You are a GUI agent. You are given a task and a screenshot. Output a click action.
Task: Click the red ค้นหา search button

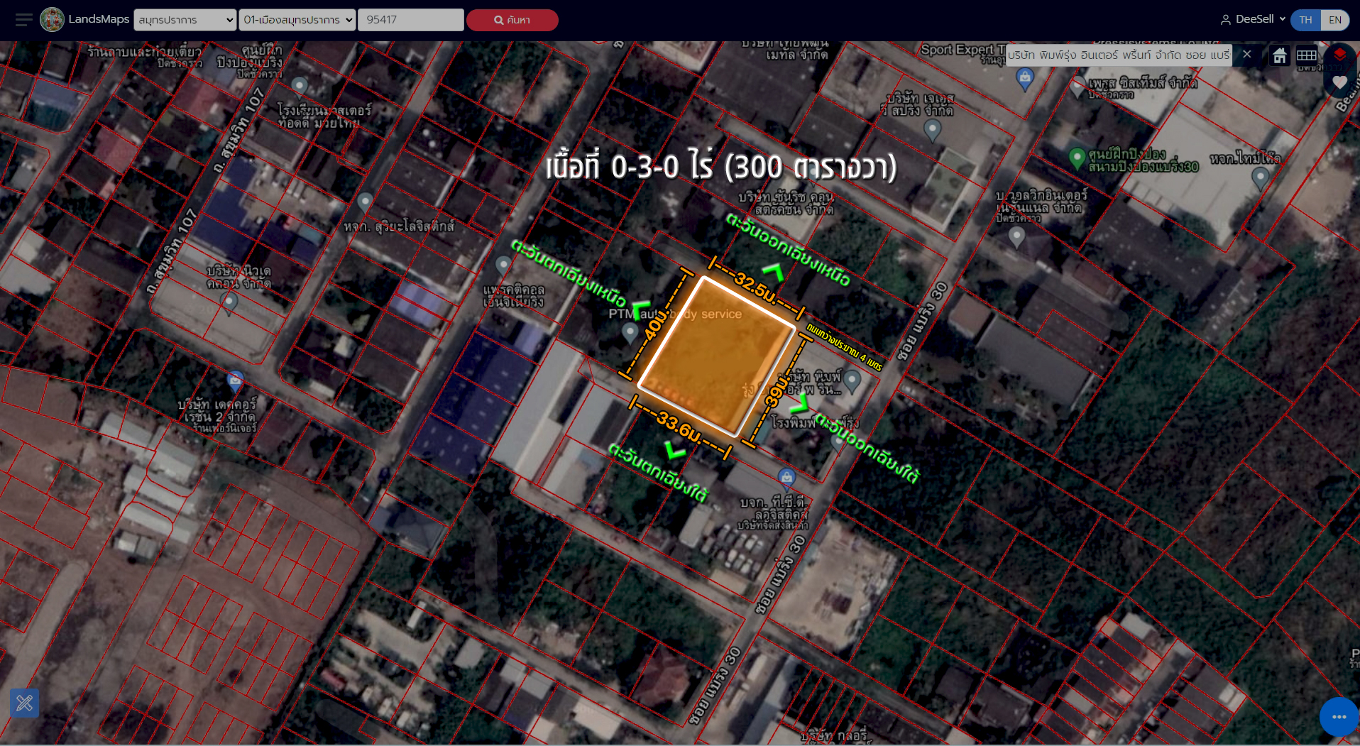(512, 20)
